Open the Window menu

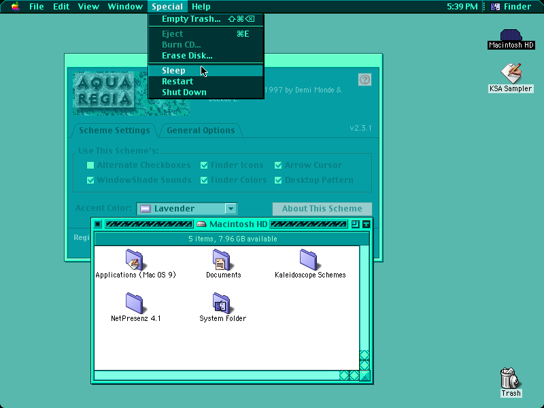pos(125,7)
